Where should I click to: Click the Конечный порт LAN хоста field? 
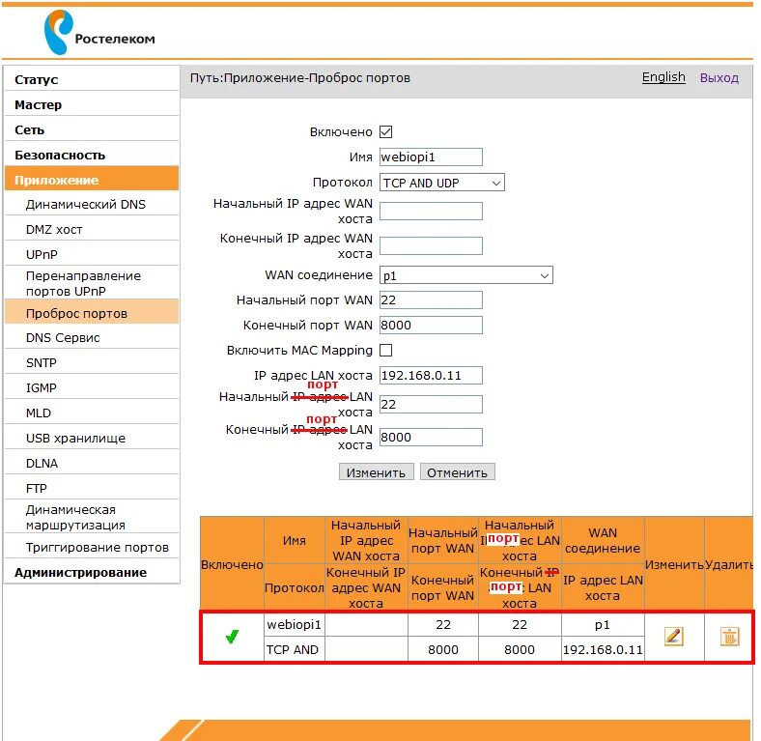pyautogui.click(x=431, y=437)
